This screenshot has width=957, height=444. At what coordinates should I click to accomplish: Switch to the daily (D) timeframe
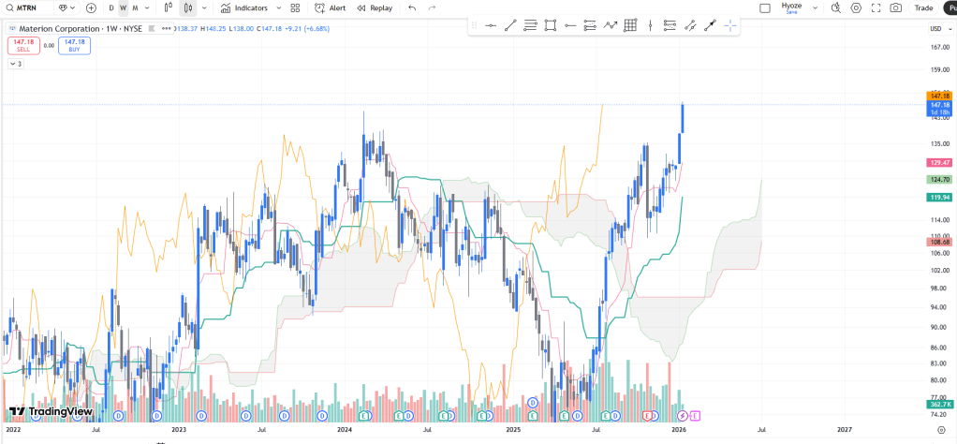(x=111, y=7)
